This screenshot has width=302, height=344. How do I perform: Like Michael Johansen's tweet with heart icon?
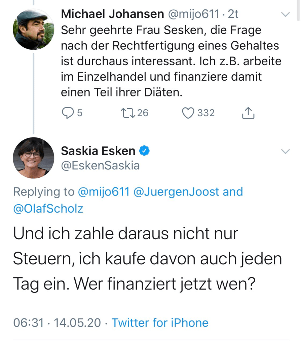point(188,113)
